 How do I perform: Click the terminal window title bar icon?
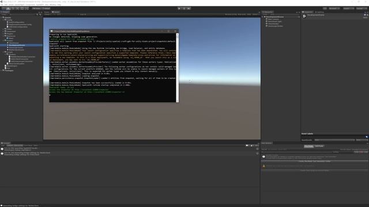click(51, 31)
